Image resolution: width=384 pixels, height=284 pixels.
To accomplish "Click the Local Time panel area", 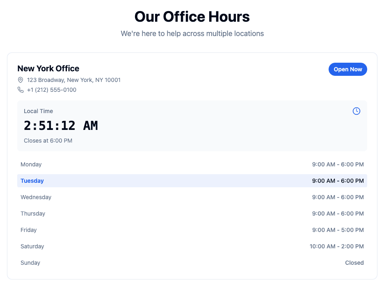I will [192, 125].
